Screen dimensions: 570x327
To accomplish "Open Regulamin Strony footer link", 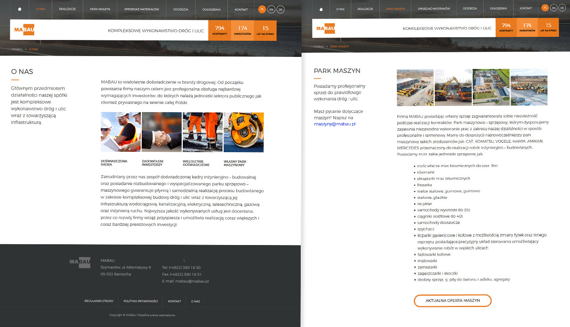I will coord(99,301).
